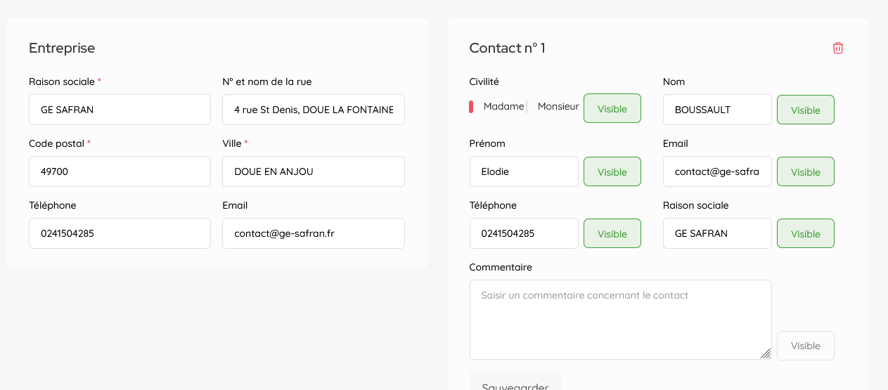Toggle Visible for the Prénom field
Screen dimensions: 888x390
pyautogui.click(x=612, y=172)
